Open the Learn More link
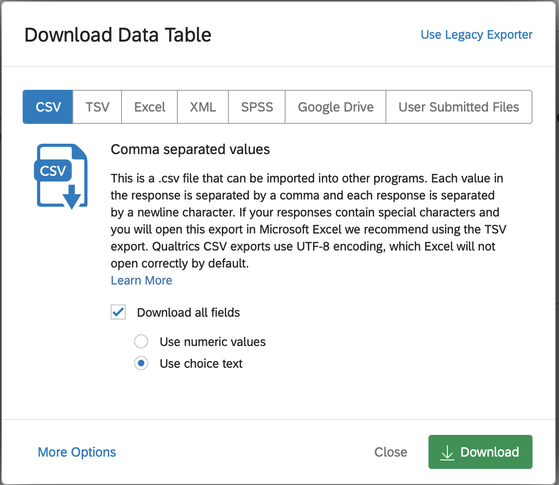This screenshot has height=485, width=559. pos(141,280)
